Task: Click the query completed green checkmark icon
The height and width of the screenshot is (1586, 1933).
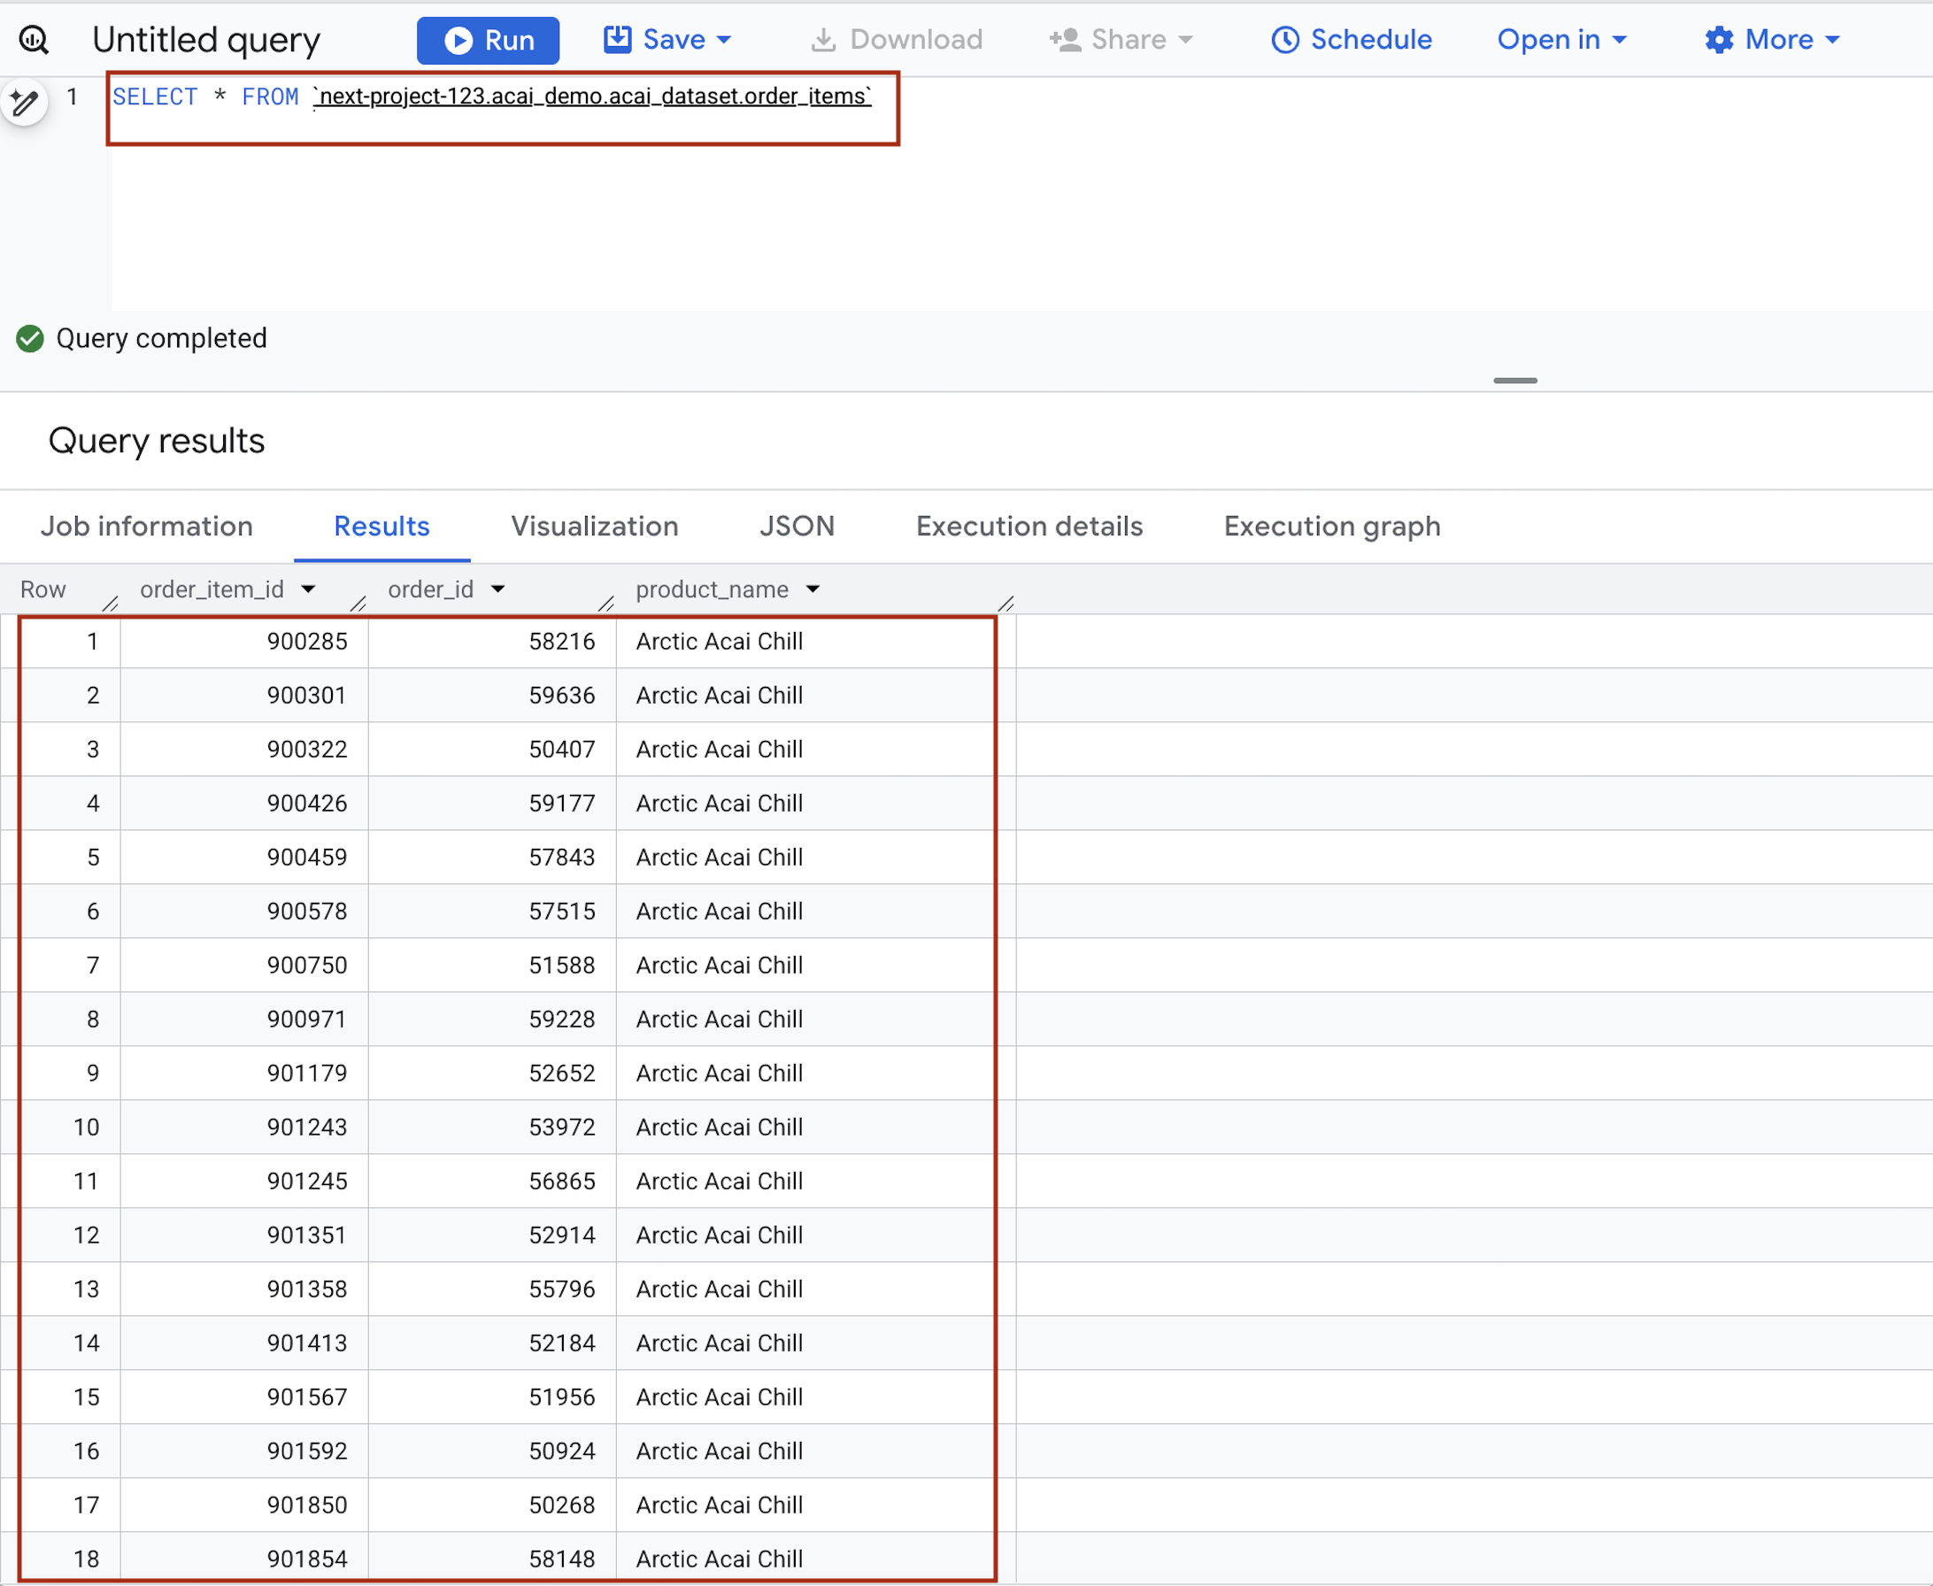Action: tap(28, 338)
